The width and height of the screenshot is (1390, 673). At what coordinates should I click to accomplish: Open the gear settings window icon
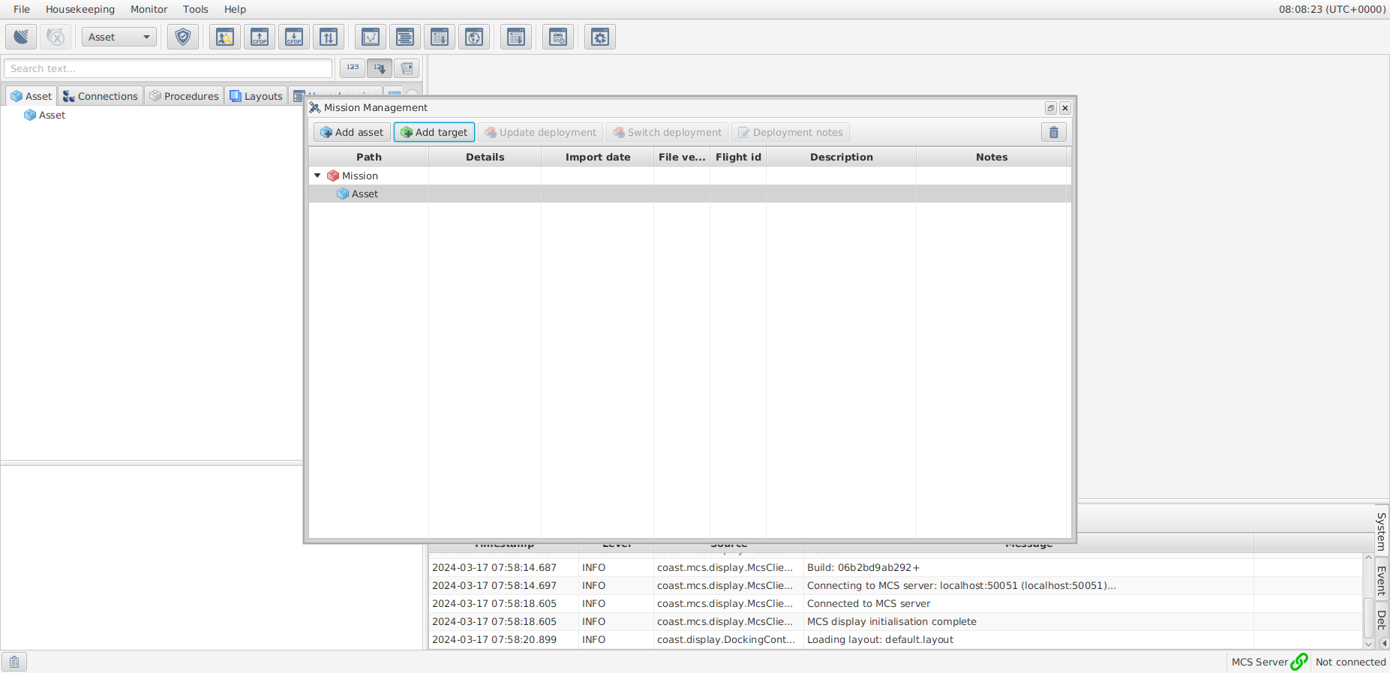coord(600,37)
